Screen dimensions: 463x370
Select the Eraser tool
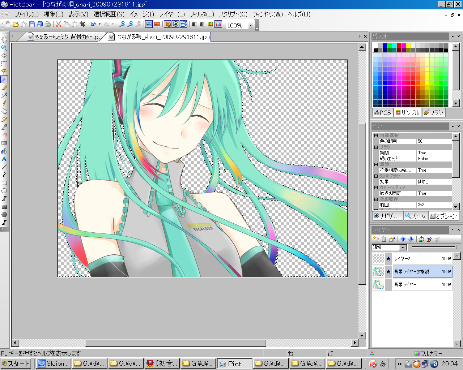click(4, 135)
